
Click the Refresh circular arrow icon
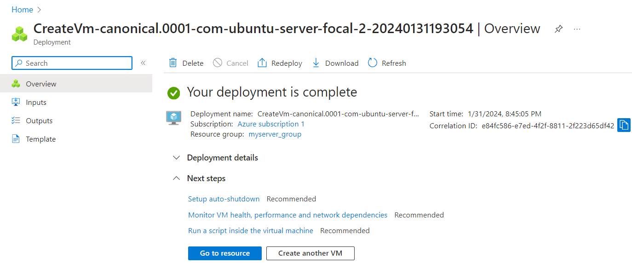(373, 63)
